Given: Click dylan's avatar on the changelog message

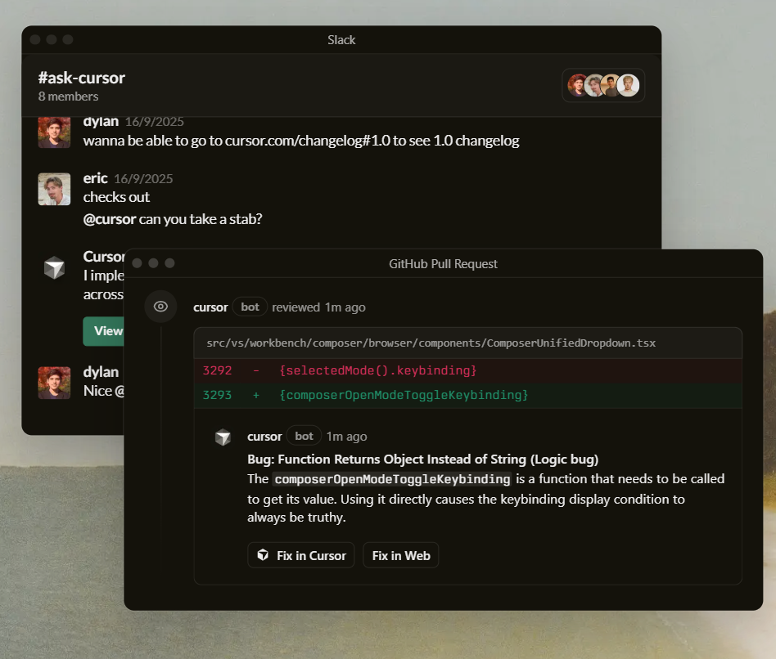Looking at the screenshot, I should pos(55,132).
